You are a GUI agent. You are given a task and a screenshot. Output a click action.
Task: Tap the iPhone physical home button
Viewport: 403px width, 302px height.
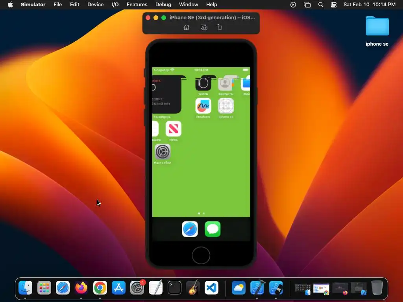201,256
